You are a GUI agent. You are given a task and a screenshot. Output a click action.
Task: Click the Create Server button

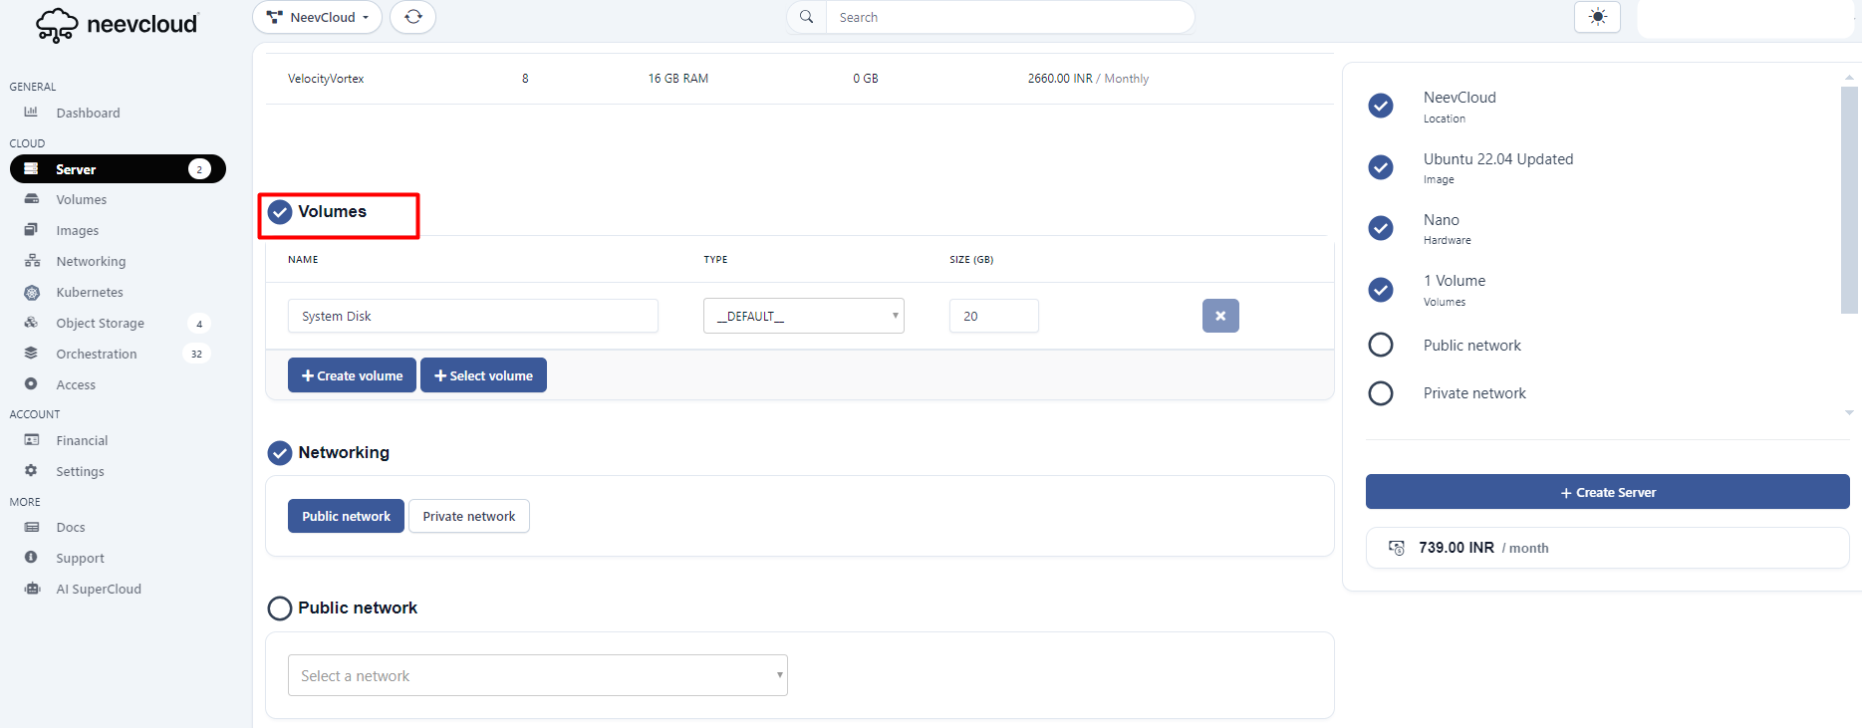point(1606,492)
